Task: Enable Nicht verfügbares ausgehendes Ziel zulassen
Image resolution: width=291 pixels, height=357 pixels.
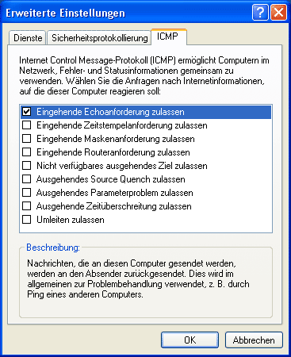Action: 27,166
